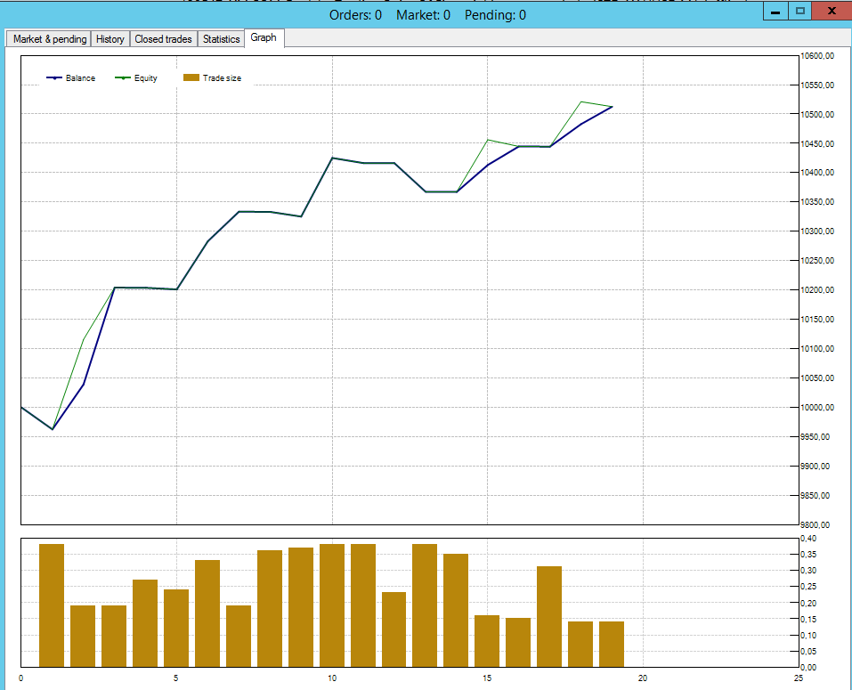Select the Closed trades tab
This screenshot has height=690, width=852.
point(163,39)
